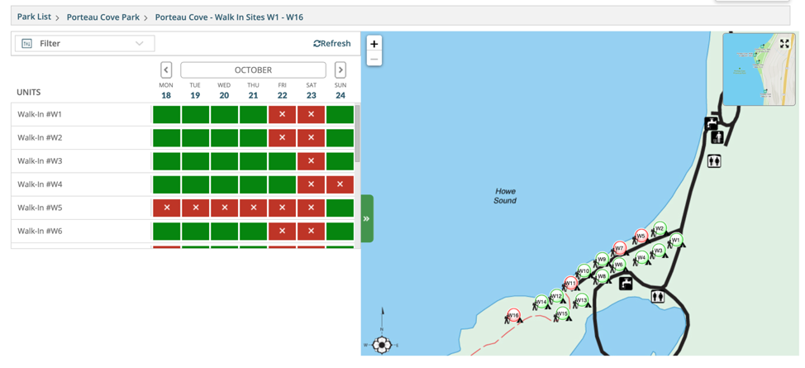
Task: Collapse the availability panel with green arrow tab
Action: [x=367, y=218]
